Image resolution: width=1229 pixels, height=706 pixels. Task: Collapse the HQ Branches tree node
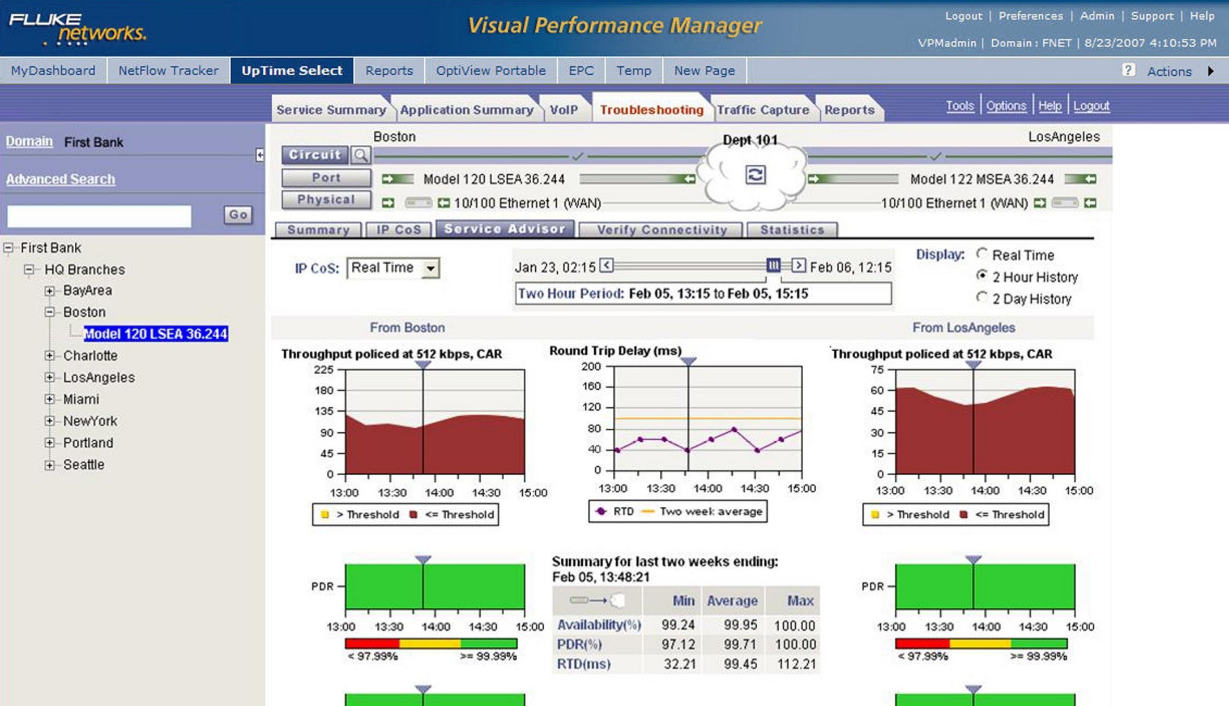click(29, 269)
